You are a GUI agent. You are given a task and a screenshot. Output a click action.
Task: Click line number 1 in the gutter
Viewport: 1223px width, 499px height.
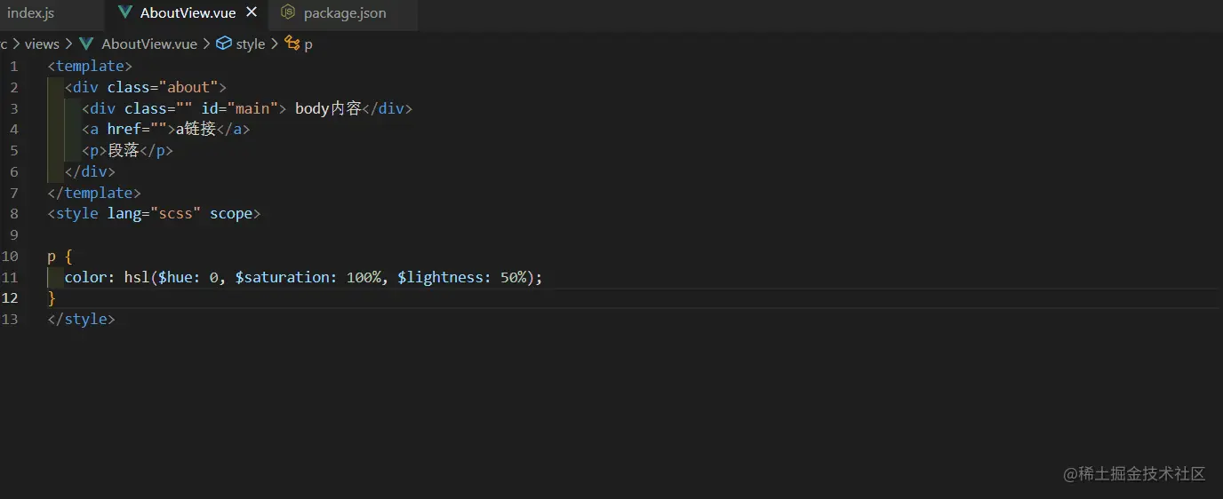pyautogui.click(x=13, y=67)
